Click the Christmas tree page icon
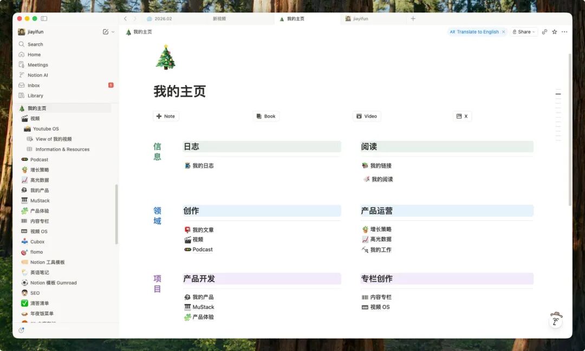Viewport: 585px width, 351px height. (165, 57)
